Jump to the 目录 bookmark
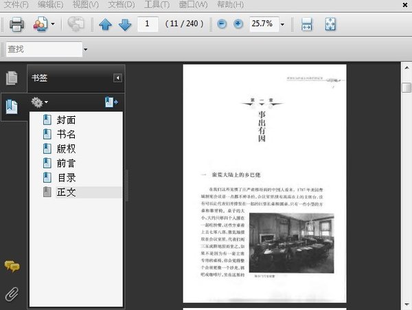Image resolution: width=412 pixels, height=310 pixels. pyautogui.click(x=67, y=177)
